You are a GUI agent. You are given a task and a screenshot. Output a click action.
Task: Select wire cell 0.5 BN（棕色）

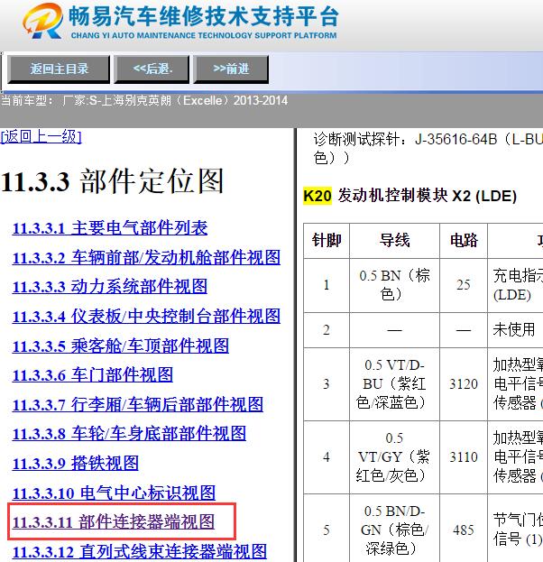(x=394, y=285)
